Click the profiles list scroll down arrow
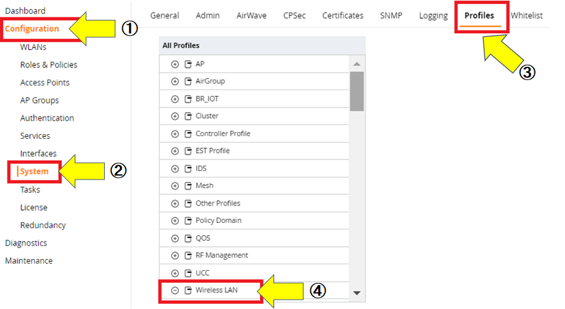The height and width of the screenshot is (309, 565). [357, 293]
